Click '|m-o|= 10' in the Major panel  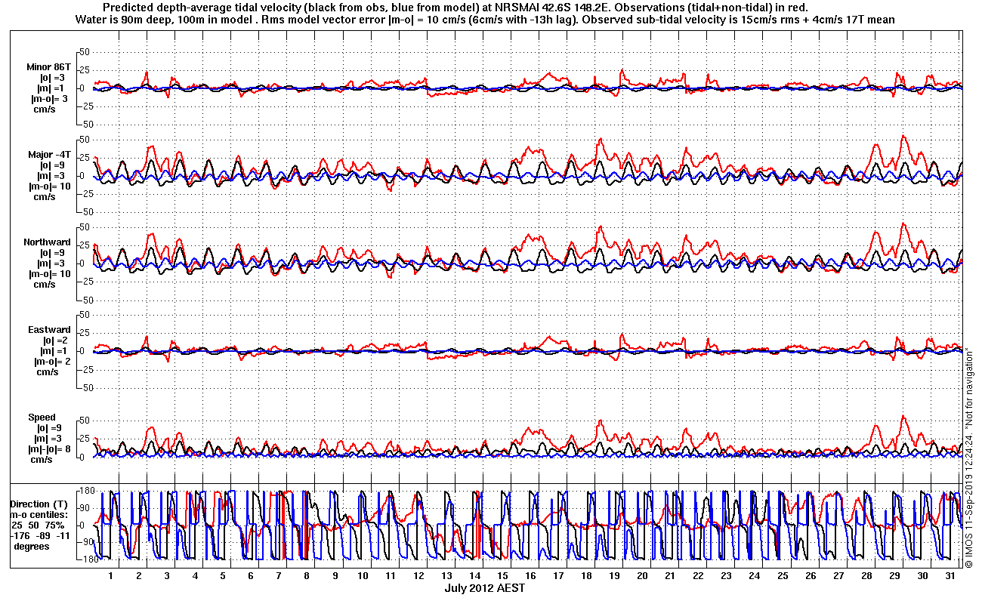coord(51,186)
